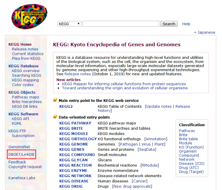Open KEGG BRITE database link
This screenshot has height=190, width=222.
tap(71, 129)
